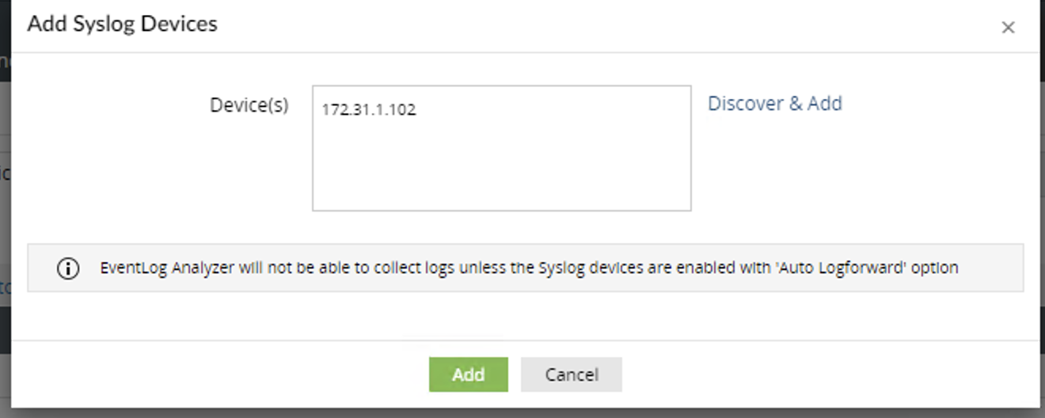This screenshot has height=418, width=1045.
Task: Click the empty header area beside the title
Action: point(602,25)
